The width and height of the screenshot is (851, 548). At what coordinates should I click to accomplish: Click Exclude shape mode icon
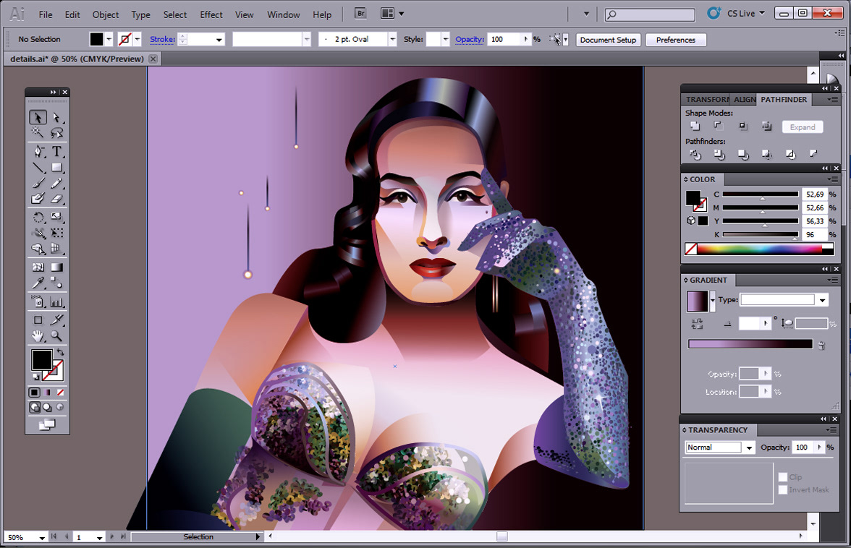766,127
